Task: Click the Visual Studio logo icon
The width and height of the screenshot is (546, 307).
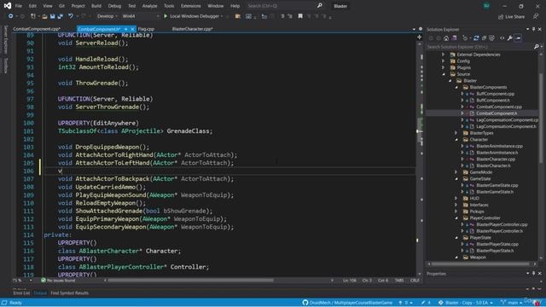Action: pos(8,6)
